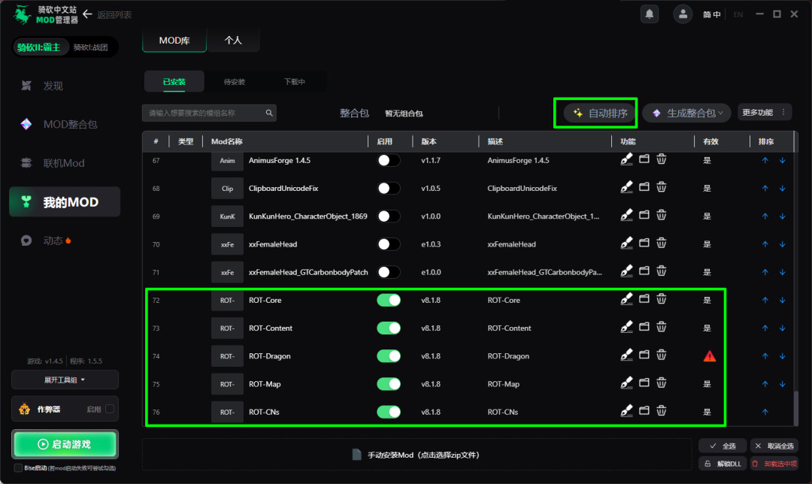Image resolution: width=812 pixels, height=484 pixels.
Task: Switch to the pending install tab
Action: click(x=234, y=82)
